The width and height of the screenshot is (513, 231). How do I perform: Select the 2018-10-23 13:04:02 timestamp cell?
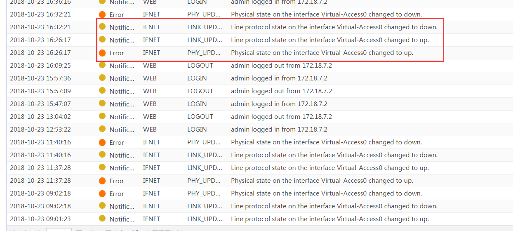coord(40,117)
